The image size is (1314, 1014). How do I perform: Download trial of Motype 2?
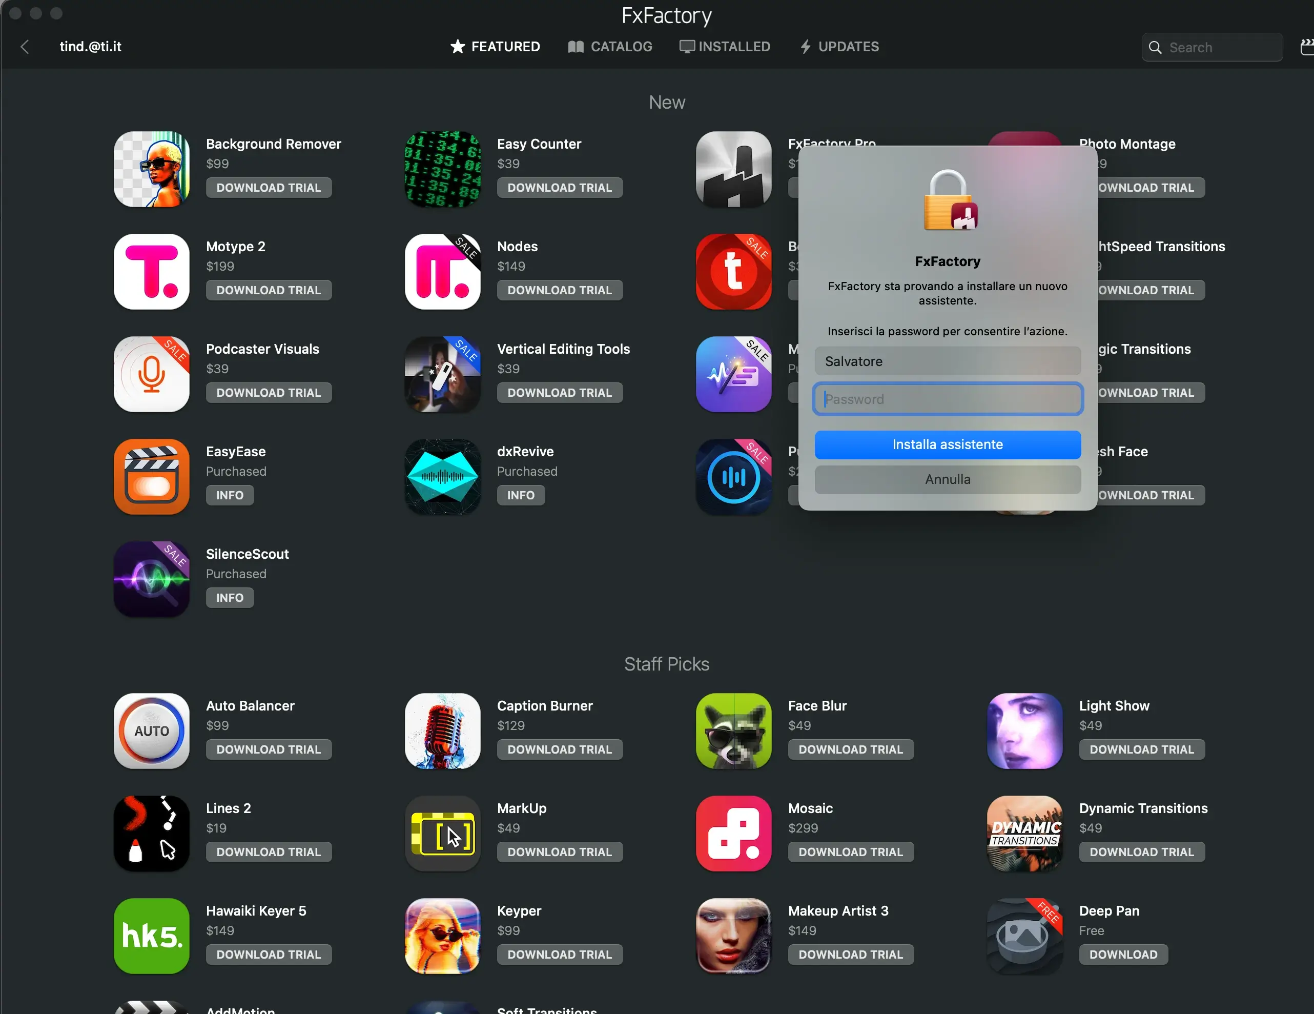pos(269,290)
